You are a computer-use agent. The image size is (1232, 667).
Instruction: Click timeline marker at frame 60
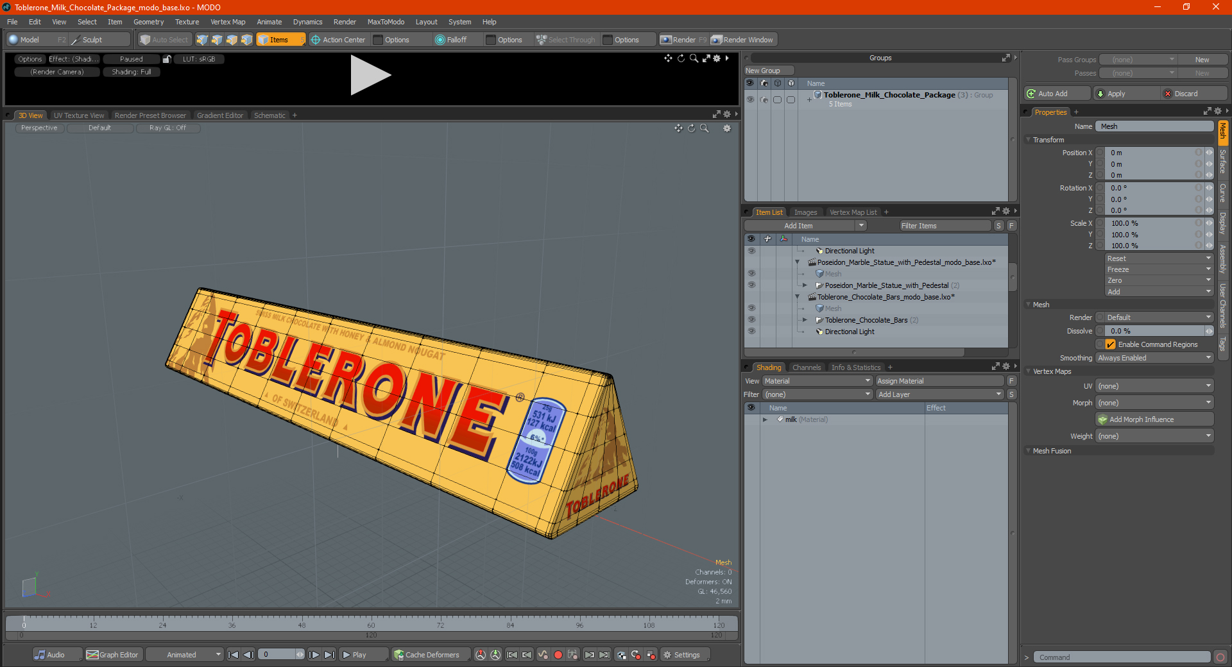(371, 625)
